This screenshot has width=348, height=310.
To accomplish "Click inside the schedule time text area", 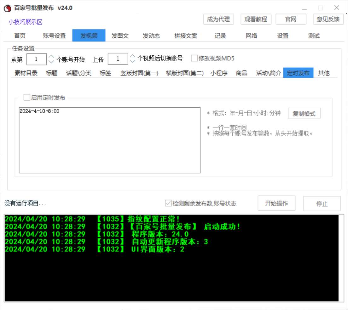I will (x=110, y=140).
